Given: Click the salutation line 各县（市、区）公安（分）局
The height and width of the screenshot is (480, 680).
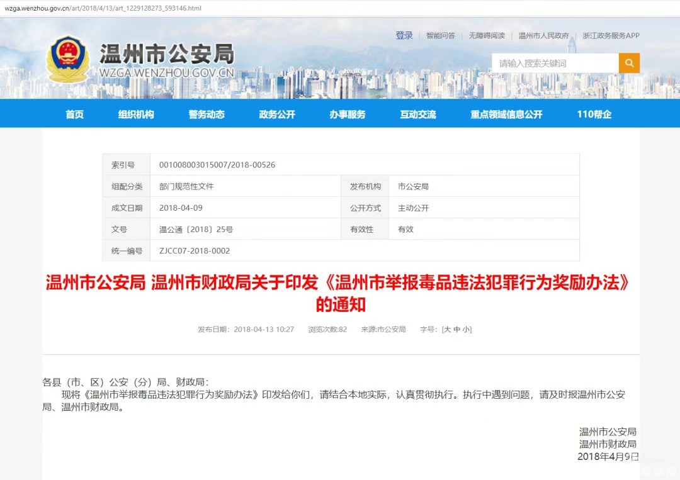Looking at the screenshot, I should [126, 382].
